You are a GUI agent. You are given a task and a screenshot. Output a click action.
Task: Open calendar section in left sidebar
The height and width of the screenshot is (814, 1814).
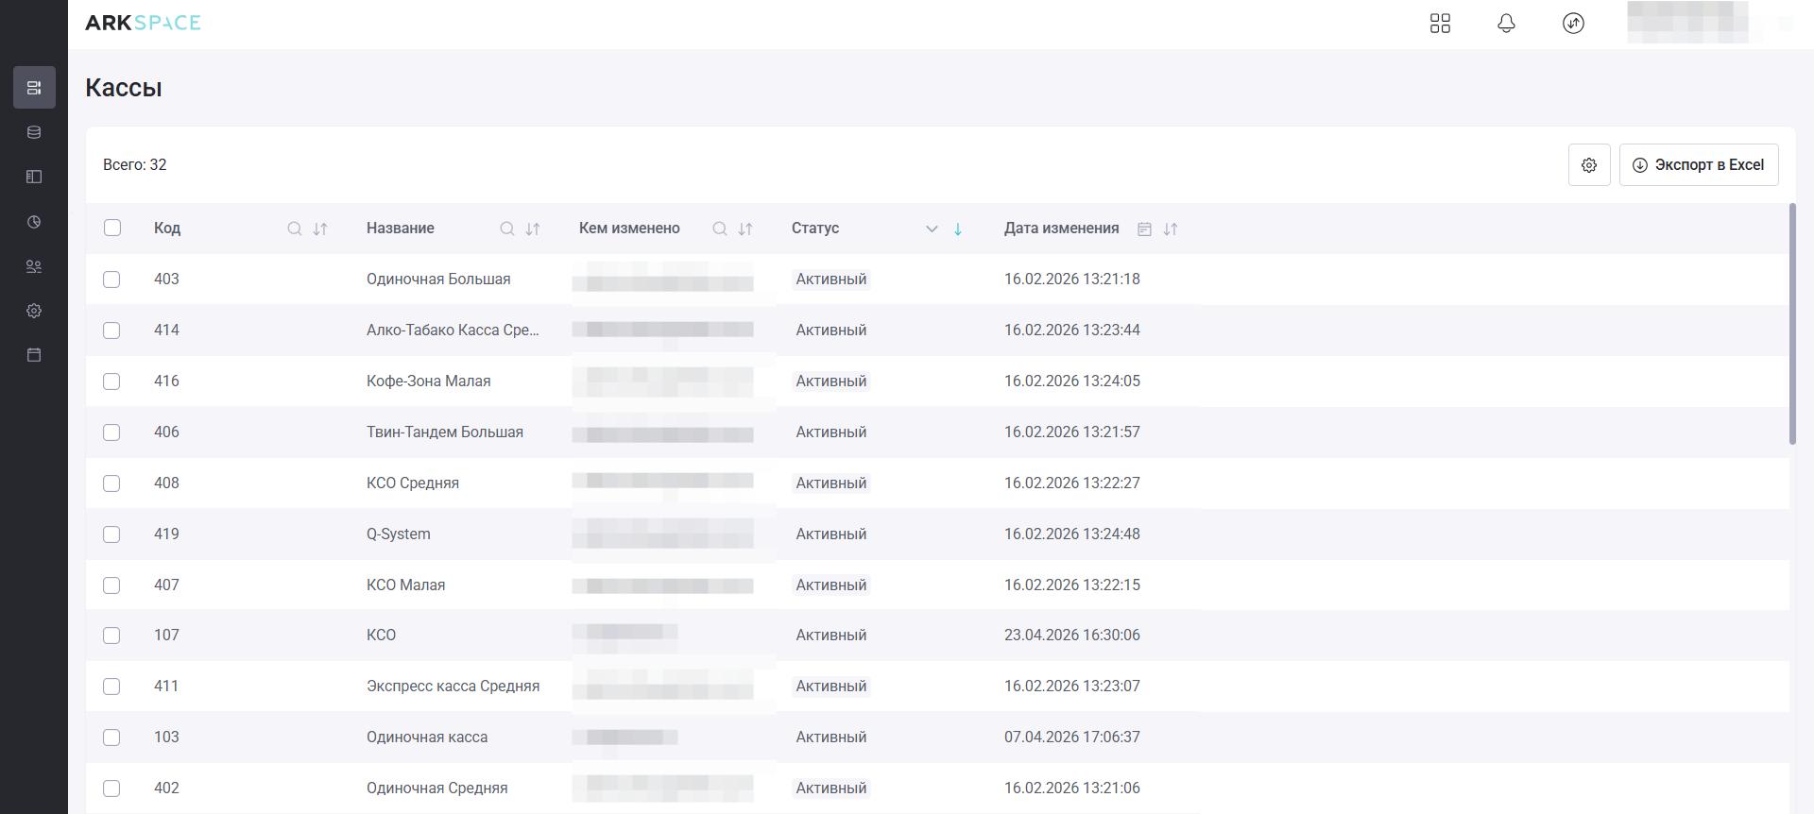tap(34, 355)
